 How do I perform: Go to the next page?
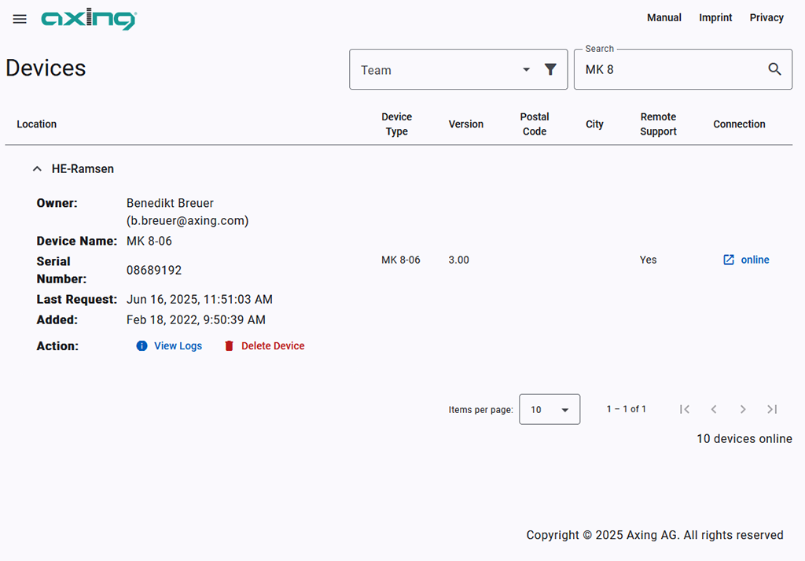(743, 409)
